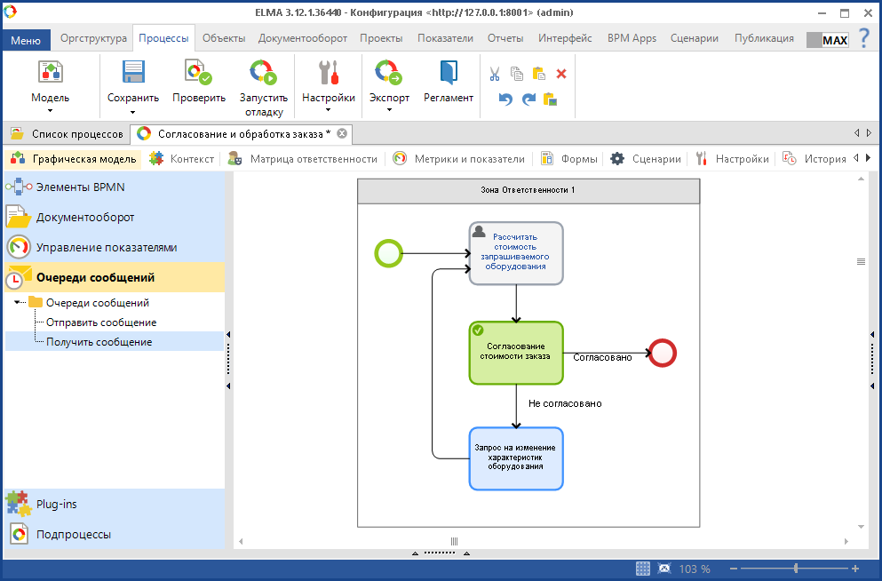Select the Запрос на изменение характеристик node
This screenshot has width=882, height=581.
pos(516,458)
